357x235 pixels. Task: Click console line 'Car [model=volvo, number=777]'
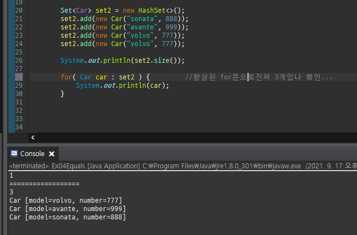pyautogui.click(x=66, y=201)
